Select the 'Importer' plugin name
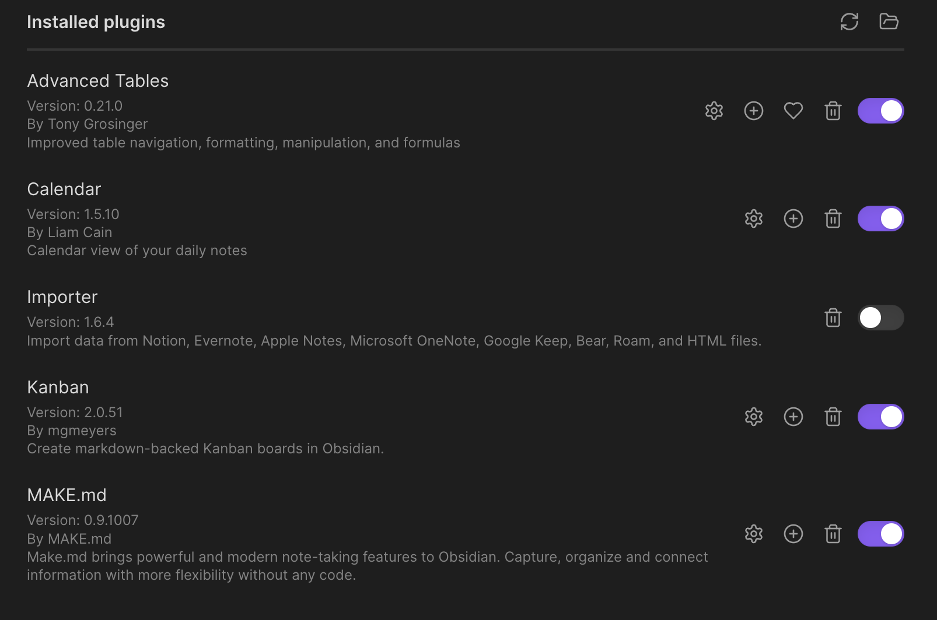This screenshot has width=937, height=620. click(x=62, y=297)
